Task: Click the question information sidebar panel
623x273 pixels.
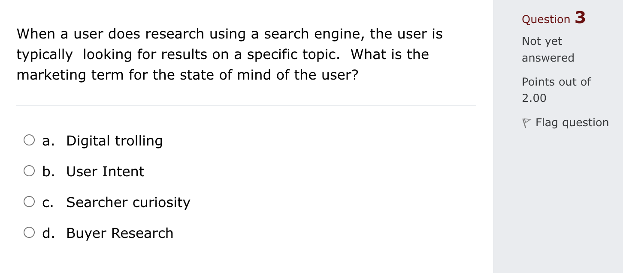Action: pos(558,193)
